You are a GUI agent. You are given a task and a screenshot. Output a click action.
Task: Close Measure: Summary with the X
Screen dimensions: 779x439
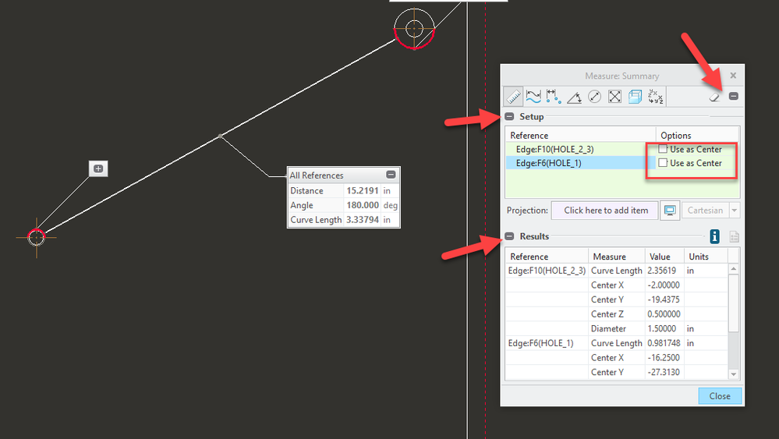click(733, 76)
